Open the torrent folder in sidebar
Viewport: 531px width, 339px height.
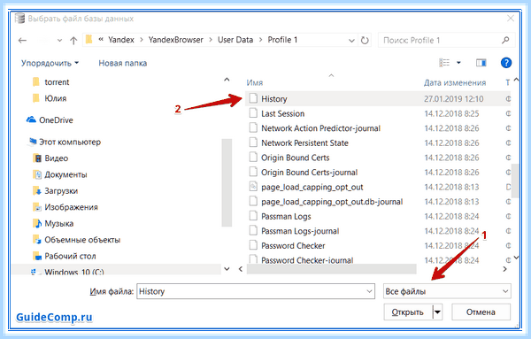(x=57, y=82)
